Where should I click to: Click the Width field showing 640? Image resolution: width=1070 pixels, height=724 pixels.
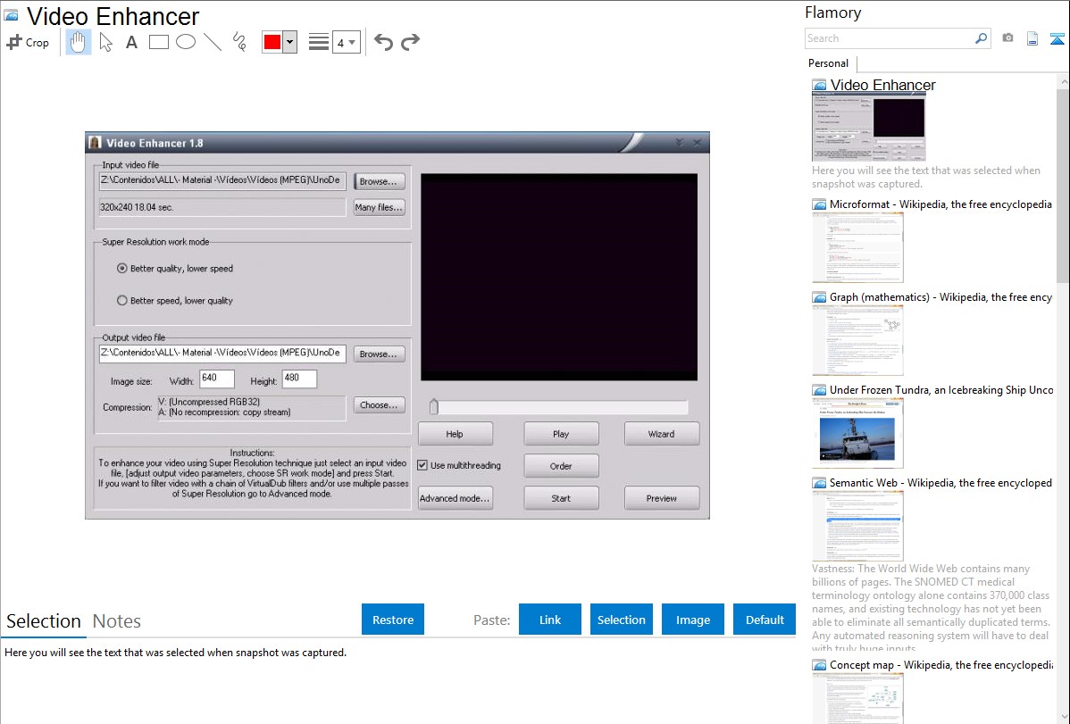[217, 379]
